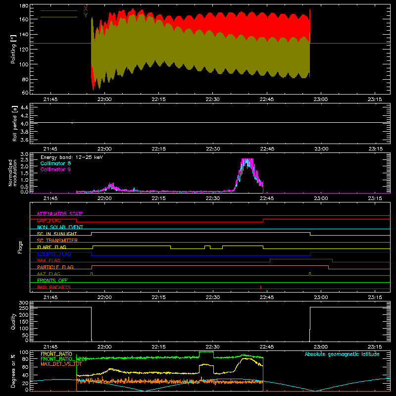
Task: Click the 23:15 time label under Quality plot
Action: [375, 347]
